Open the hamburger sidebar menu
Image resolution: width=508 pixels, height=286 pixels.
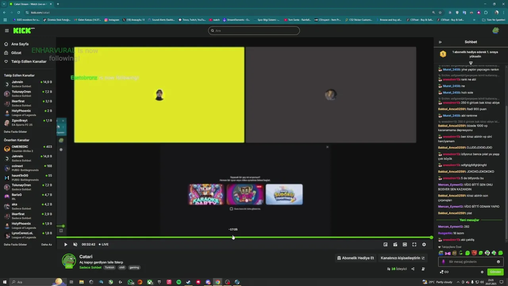[x=7, y=31]
